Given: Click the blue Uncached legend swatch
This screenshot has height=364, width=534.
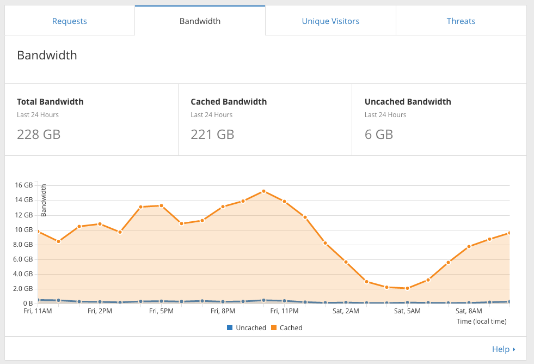Looking at the screenshot, I should click(230, 328).
